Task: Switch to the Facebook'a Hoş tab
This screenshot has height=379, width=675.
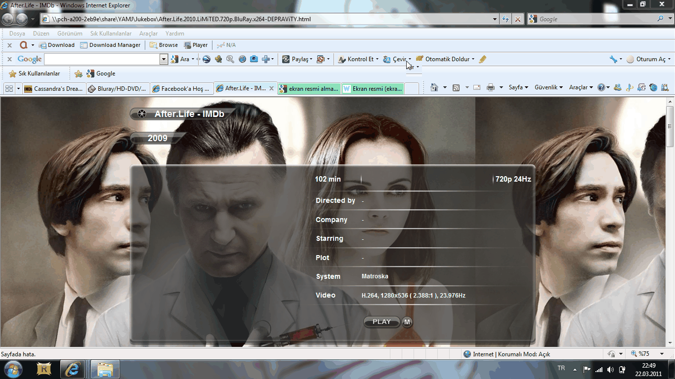Action: 181,89
